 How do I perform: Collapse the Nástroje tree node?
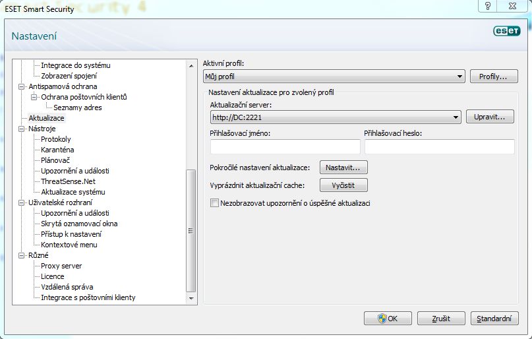tap(21, 129)
